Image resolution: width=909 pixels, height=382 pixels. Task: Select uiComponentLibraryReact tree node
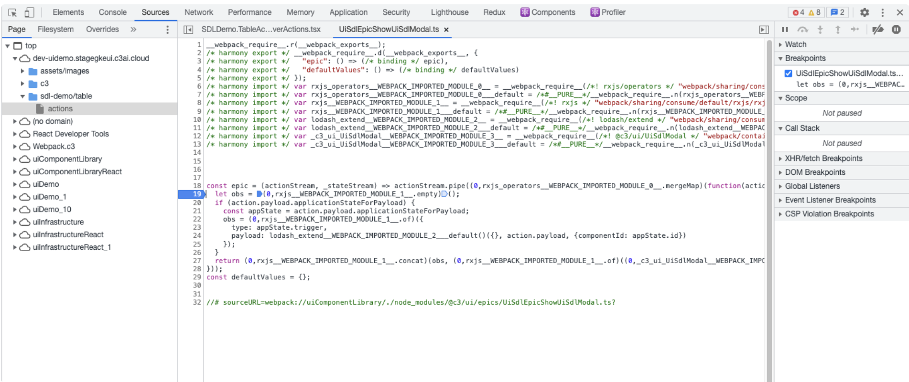77,172
